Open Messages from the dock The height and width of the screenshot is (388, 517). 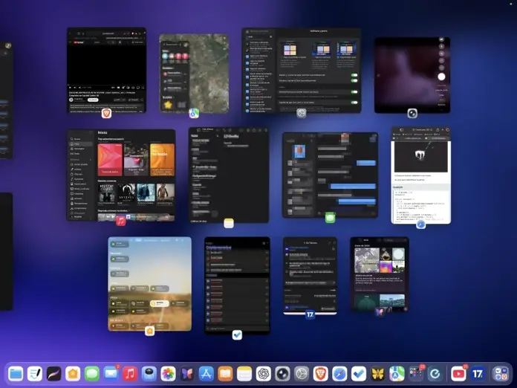click(92, 374)
